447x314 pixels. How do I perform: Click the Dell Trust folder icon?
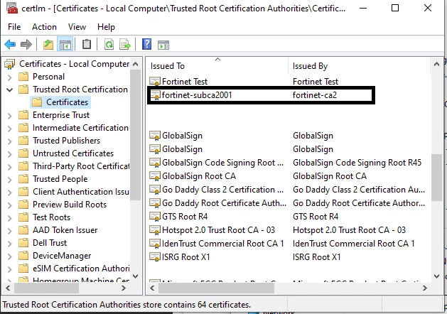[x=23, y=243]
